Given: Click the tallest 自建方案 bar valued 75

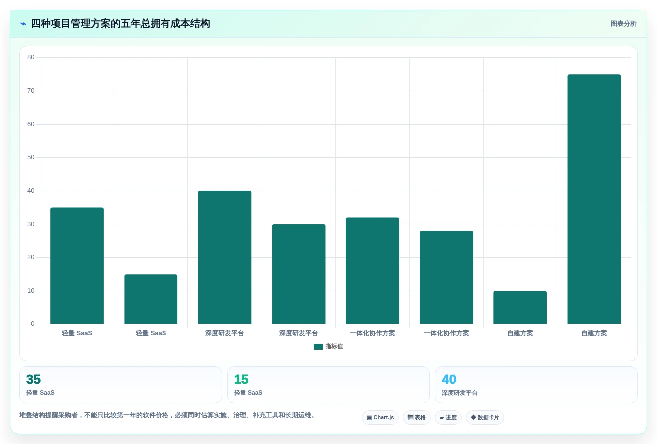Looking at the screenshot, I should (x=594, y=199).
